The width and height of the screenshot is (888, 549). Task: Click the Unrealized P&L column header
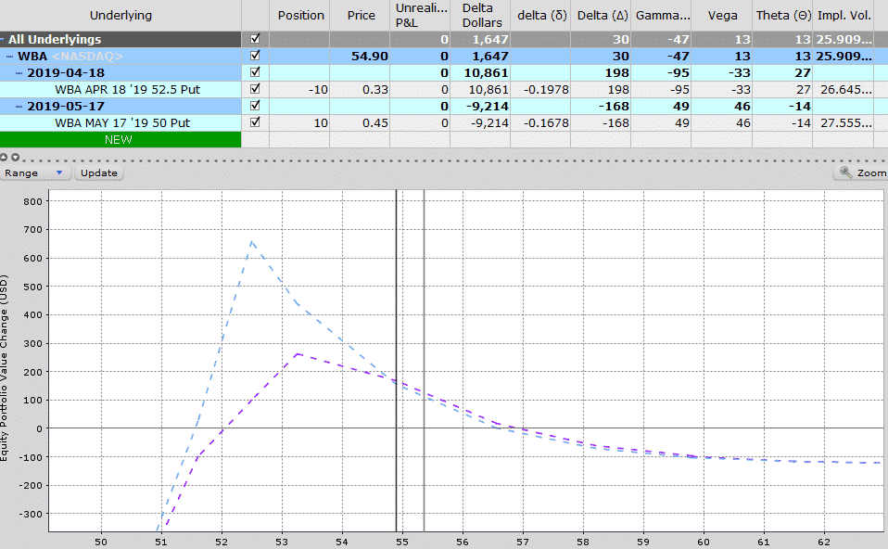coord(421,15)
